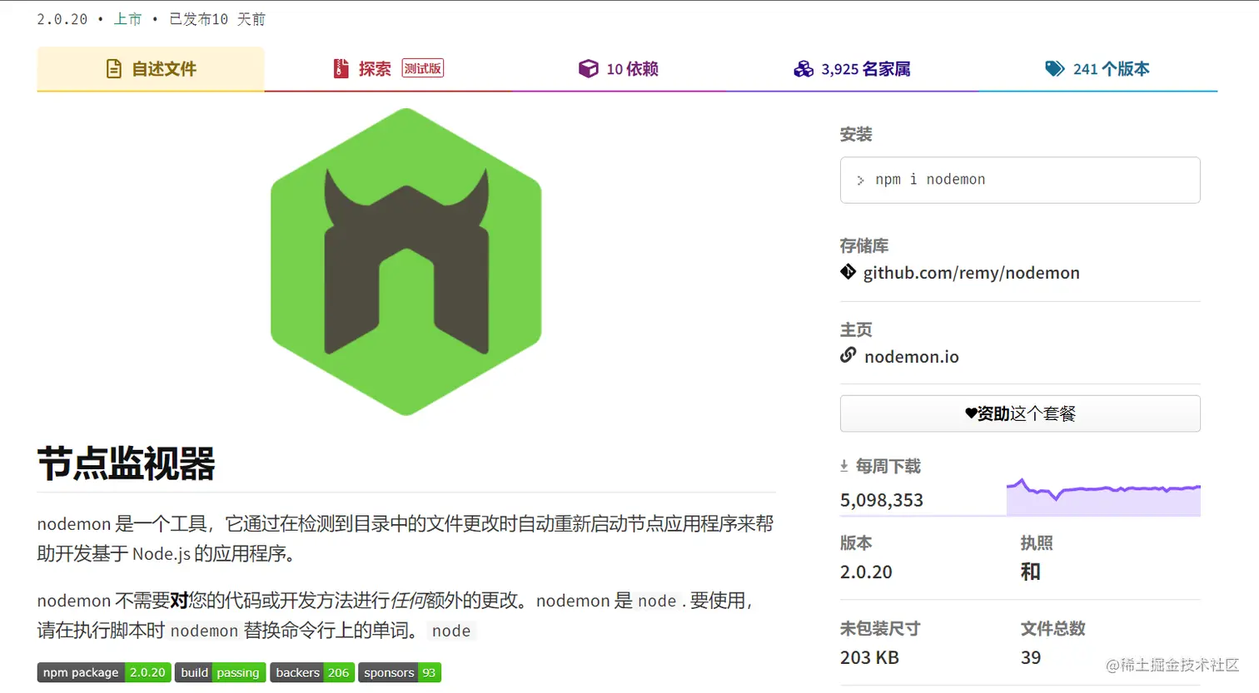Click the homepage chain link icon
The width and height of the screenshot is (1259, 693).
848,355
